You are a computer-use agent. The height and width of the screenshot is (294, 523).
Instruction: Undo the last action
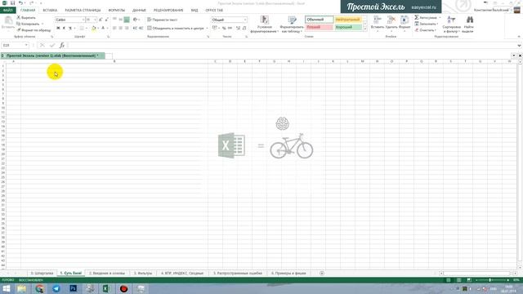pos(20,3)
